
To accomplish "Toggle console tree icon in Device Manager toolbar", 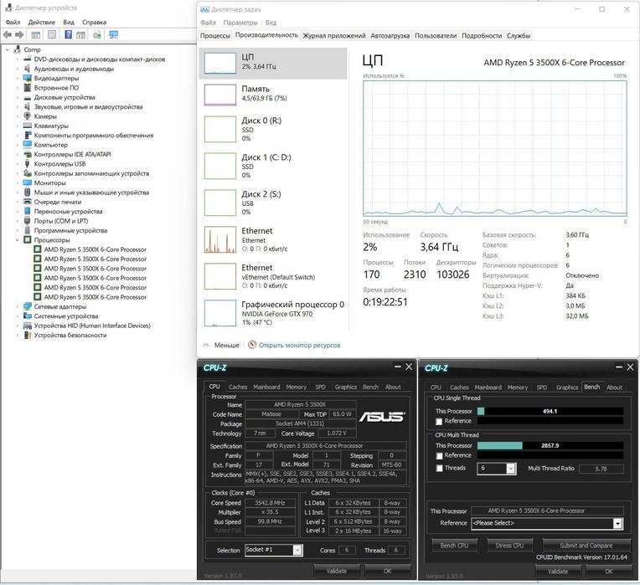I will pos(36,35).
